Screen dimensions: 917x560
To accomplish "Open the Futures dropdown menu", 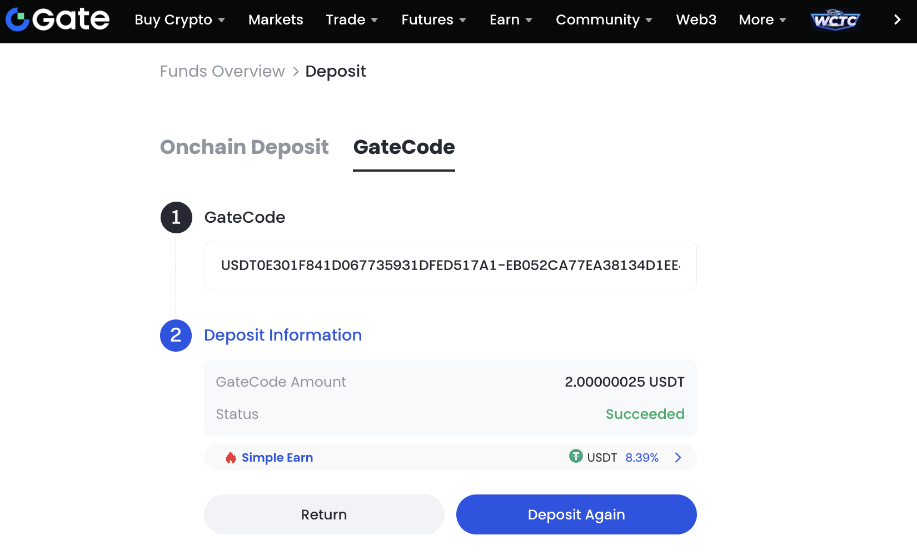I will coord(433,20).
